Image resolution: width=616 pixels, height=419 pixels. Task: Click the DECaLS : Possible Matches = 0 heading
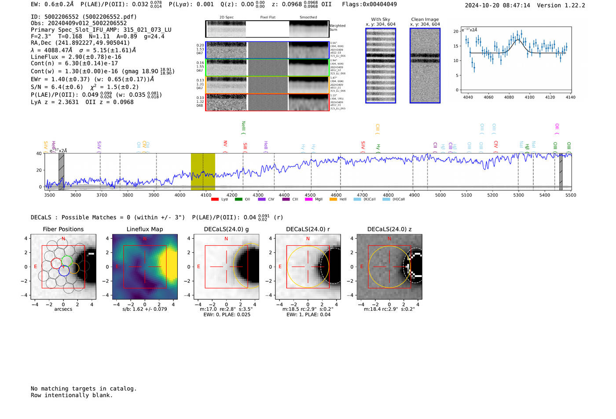[108, 217]
